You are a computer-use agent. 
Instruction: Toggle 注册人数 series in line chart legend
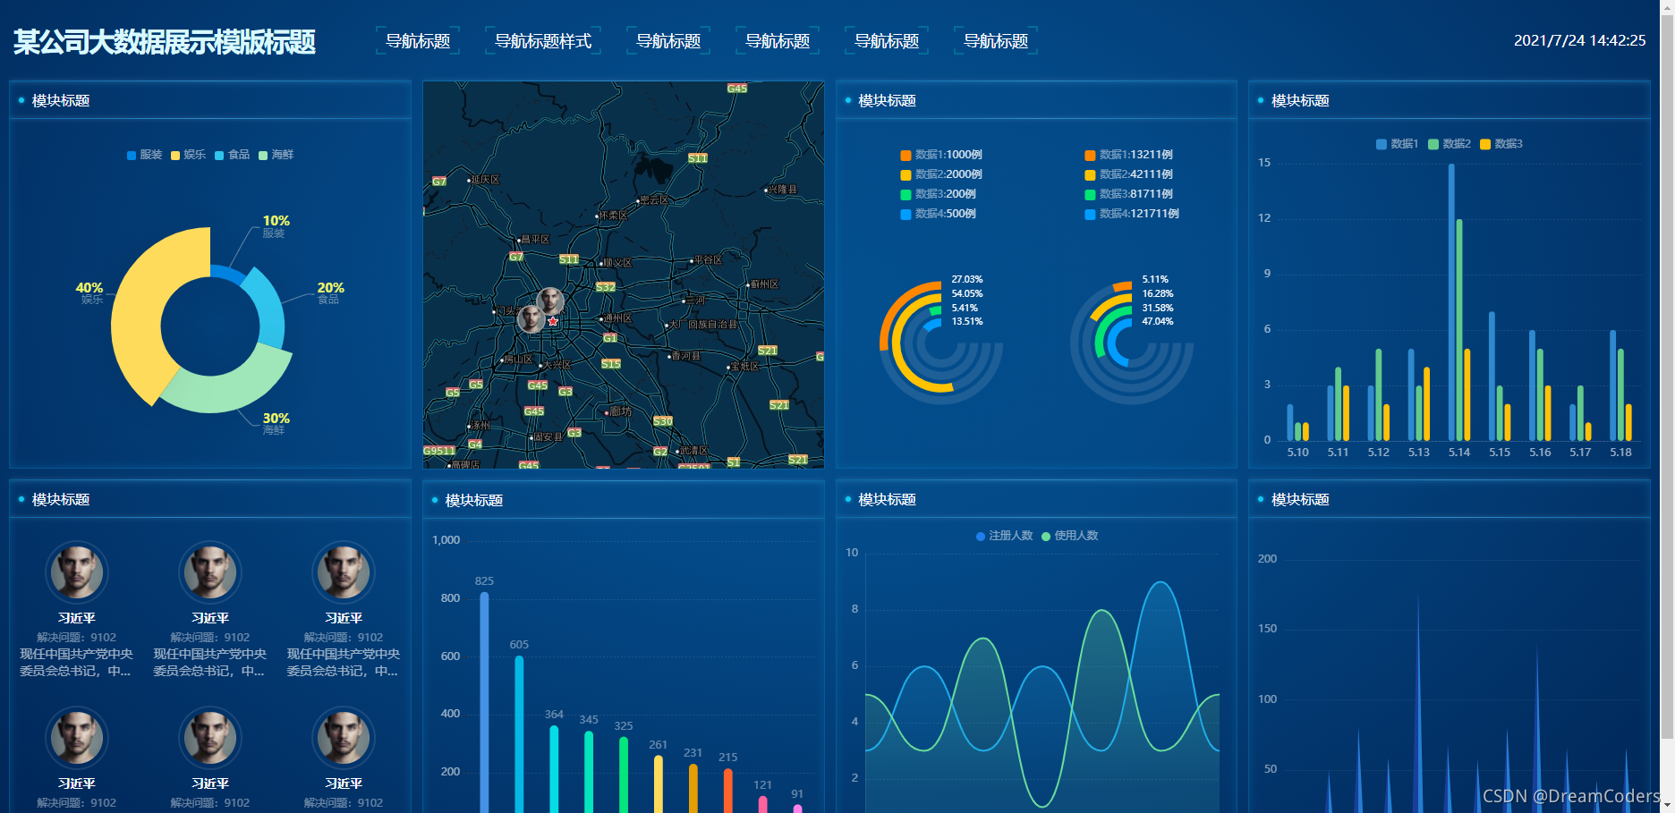pos(1005,536)
